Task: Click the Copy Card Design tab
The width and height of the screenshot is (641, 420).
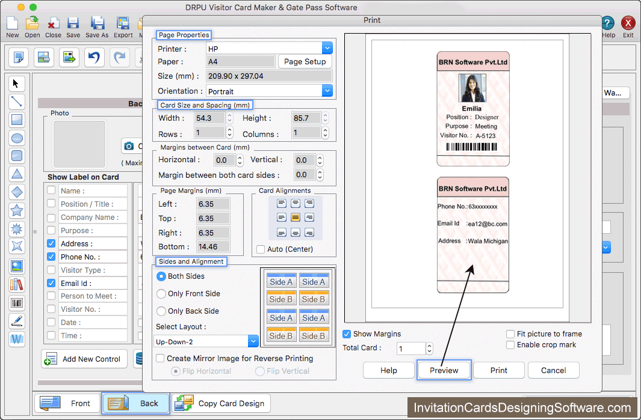Action: (221, 403)
